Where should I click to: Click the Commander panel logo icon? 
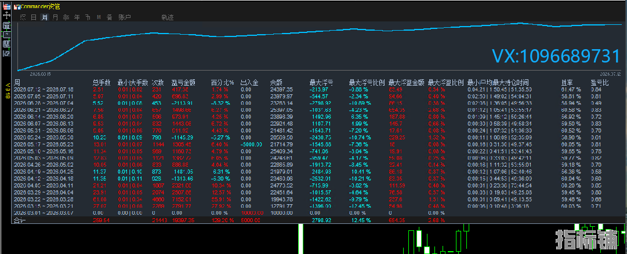point(16,7)
